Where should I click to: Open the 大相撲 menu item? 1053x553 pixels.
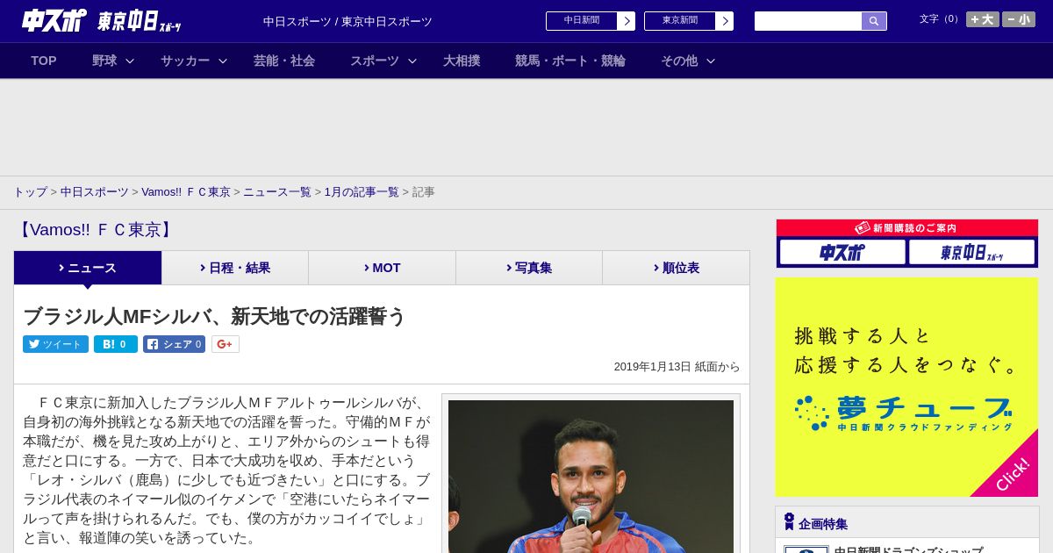pyautogui.click(x=462, y=61)
